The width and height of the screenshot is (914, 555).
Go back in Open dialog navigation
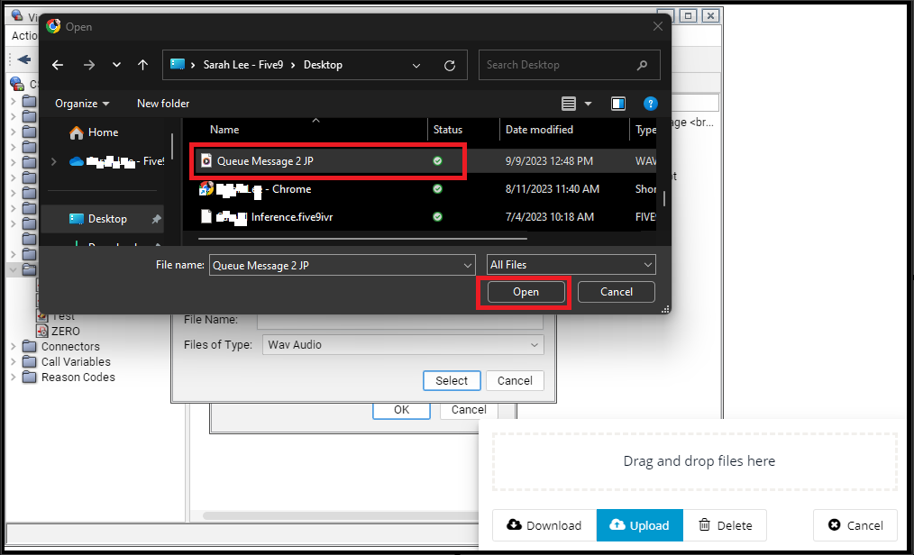coord(58,65)
